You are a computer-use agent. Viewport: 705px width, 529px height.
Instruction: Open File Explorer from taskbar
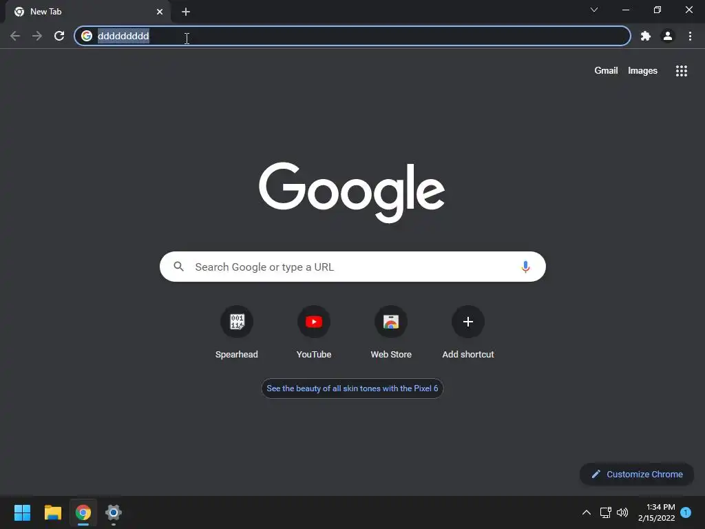[x=53, y=512]
